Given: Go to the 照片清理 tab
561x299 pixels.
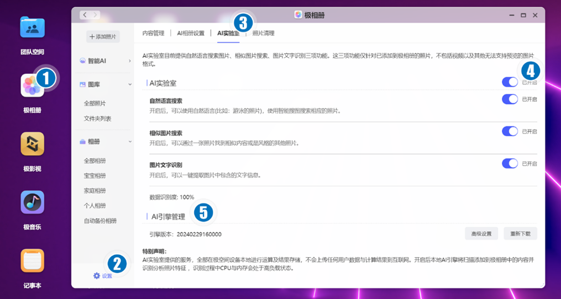Looking at the screenshot, I should (263, 33).
